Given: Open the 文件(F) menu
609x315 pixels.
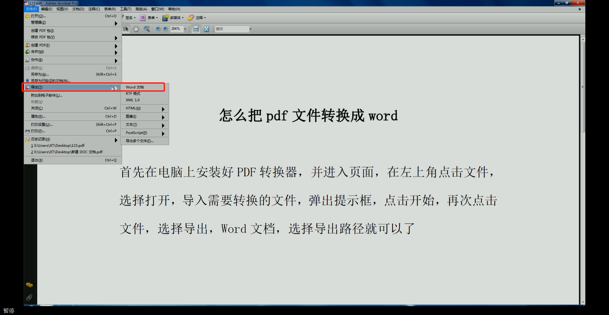Looking at the screenshot, I should [x=31, y=9].
